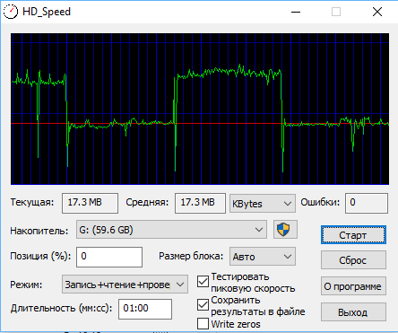Uncheck 'Сохранить результаты в файле' checkbox
The height and width of the screenshot is (333, 398).
203,305
